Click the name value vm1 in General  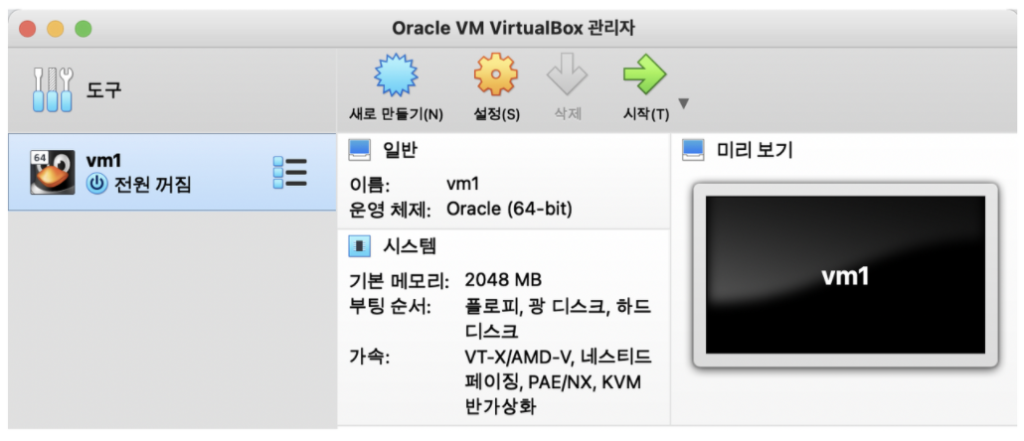[x=463, y=184]
